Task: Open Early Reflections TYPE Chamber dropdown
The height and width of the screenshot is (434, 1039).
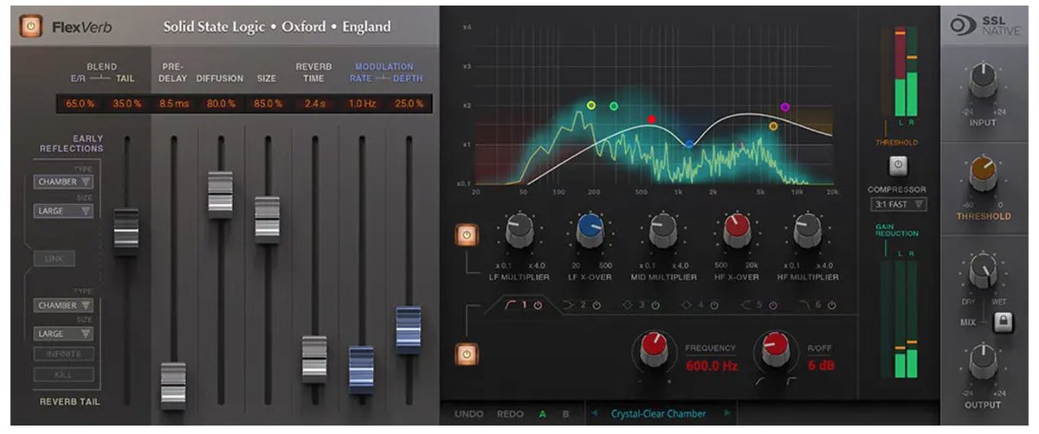Action: [63, 182]
